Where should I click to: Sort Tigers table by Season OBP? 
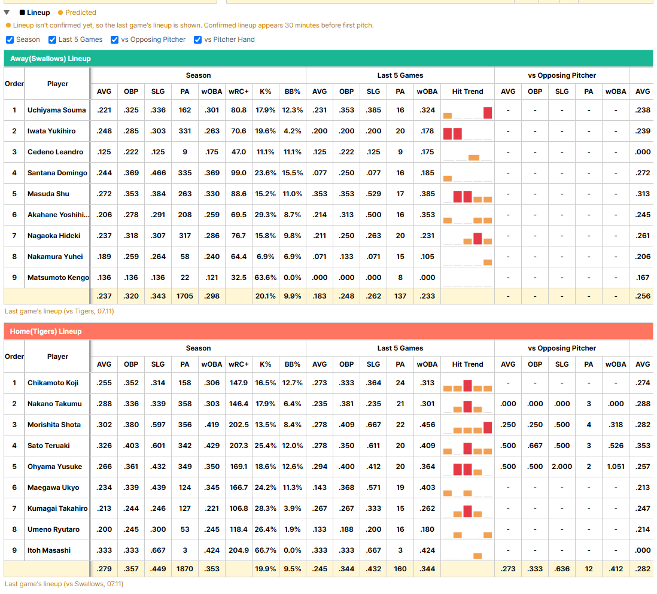click(131, 364)
